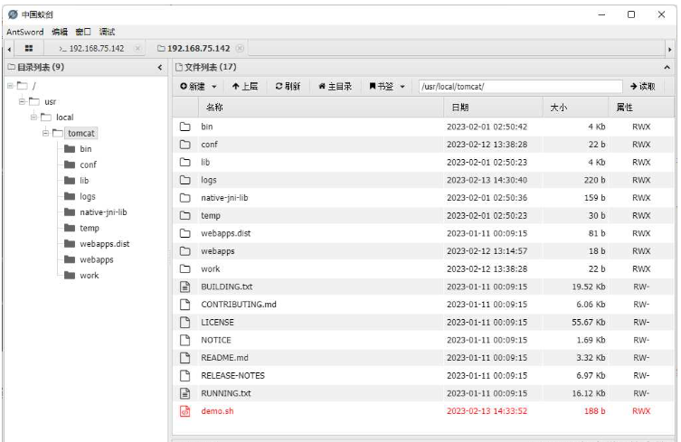This screenshot has width=681, height=442.
Task: Focus the path field /usr/local/tomcat/
Action: click(520, 87)
